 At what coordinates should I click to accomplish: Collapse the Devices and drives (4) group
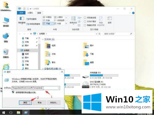tap(43, 69)
